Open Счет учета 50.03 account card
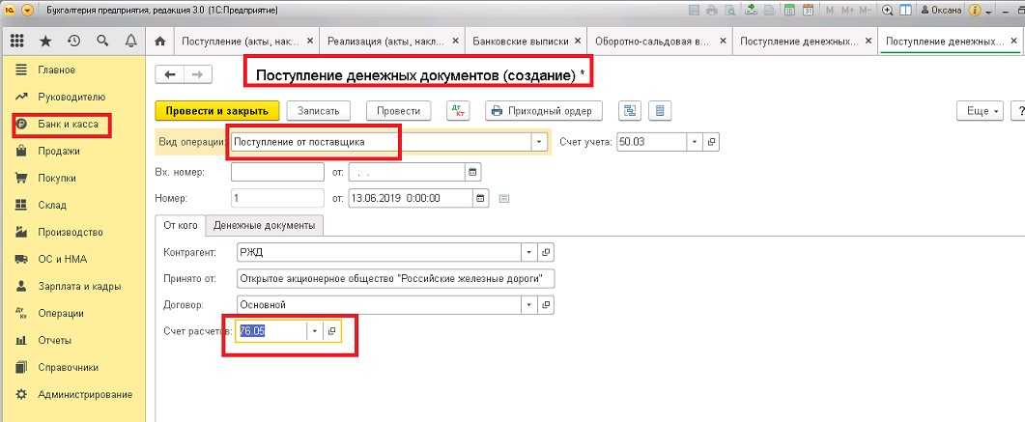Image resolution: width=1025 pixels, height=422 pixels. click(x=711, y=142)
